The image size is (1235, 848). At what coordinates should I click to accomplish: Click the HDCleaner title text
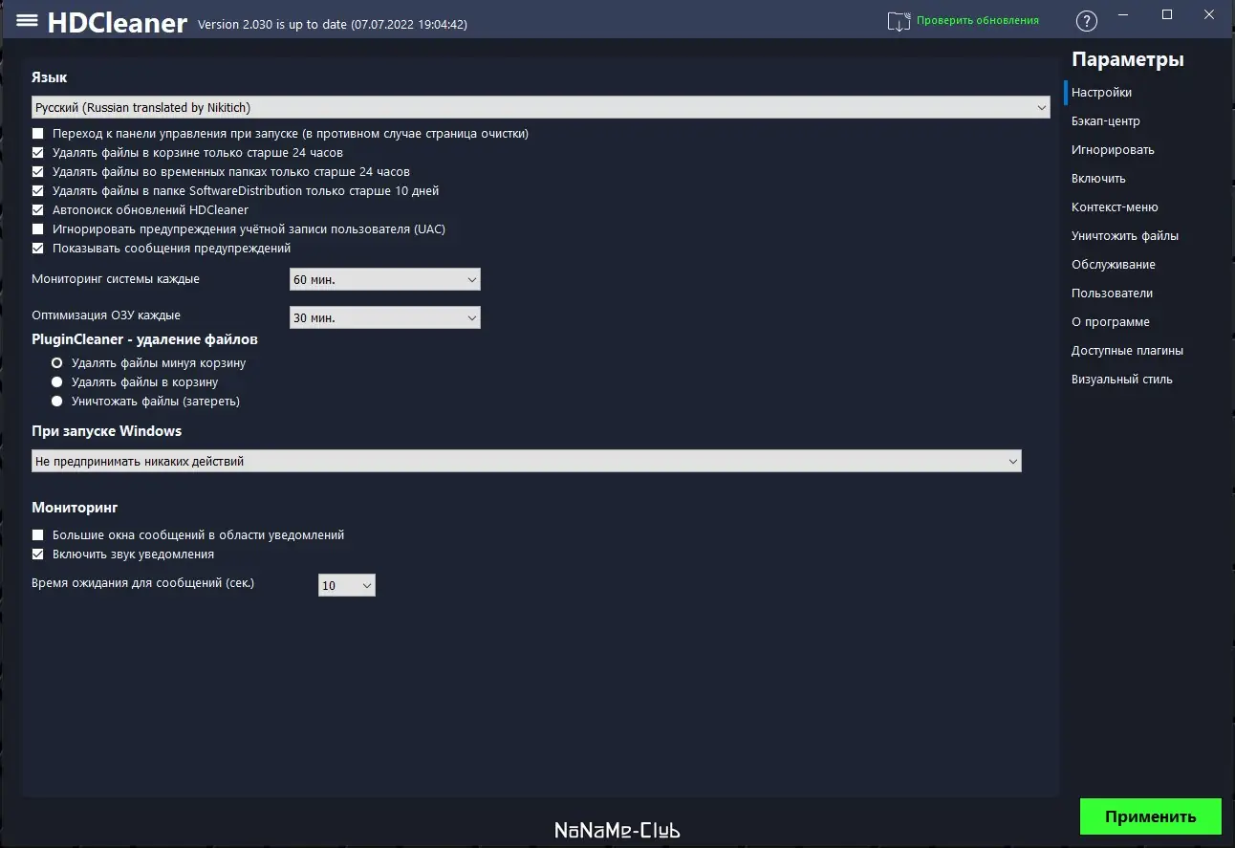(117, 22)
